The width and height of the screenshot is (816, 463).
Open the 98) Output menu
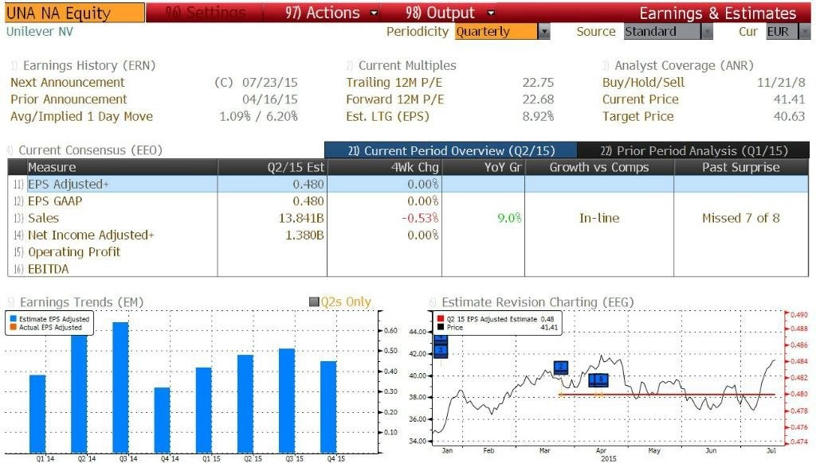coord(440,13)
